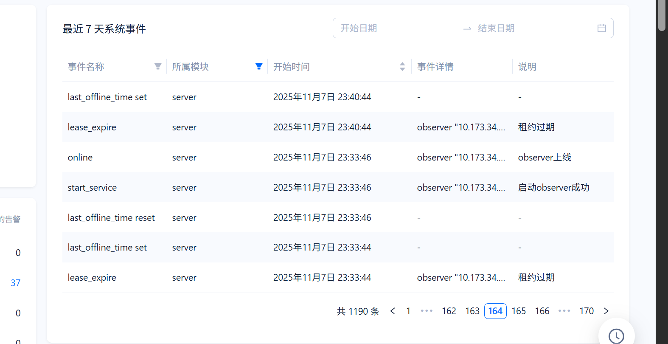This screenshot has width=668, height=344.
Task: Open page 165
Action: pyautogui.click(x=519, y=311)
